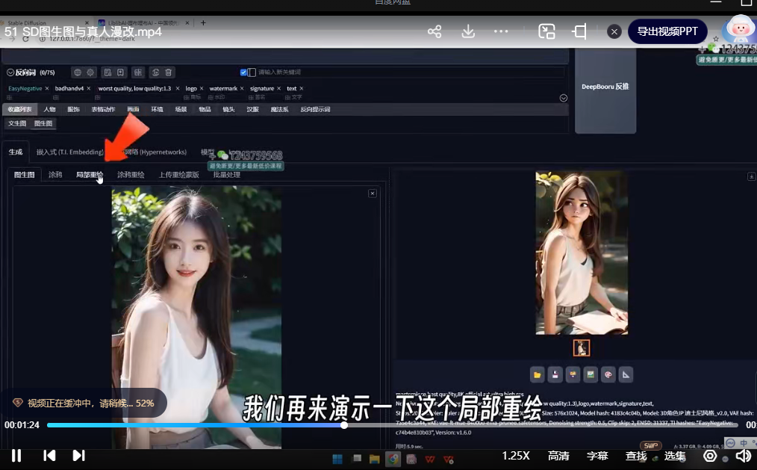
Task: Save the image as zip archive icon
Action: 573,375
